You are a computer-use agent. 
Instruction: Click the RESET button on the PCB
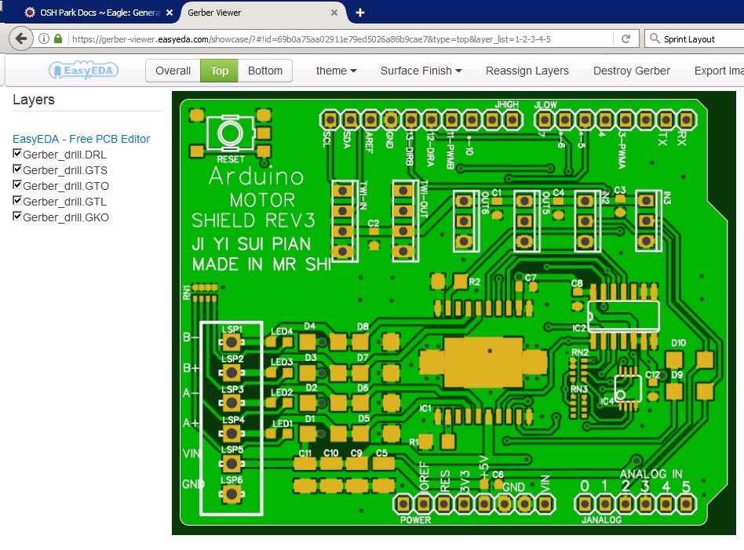point(230,133)
